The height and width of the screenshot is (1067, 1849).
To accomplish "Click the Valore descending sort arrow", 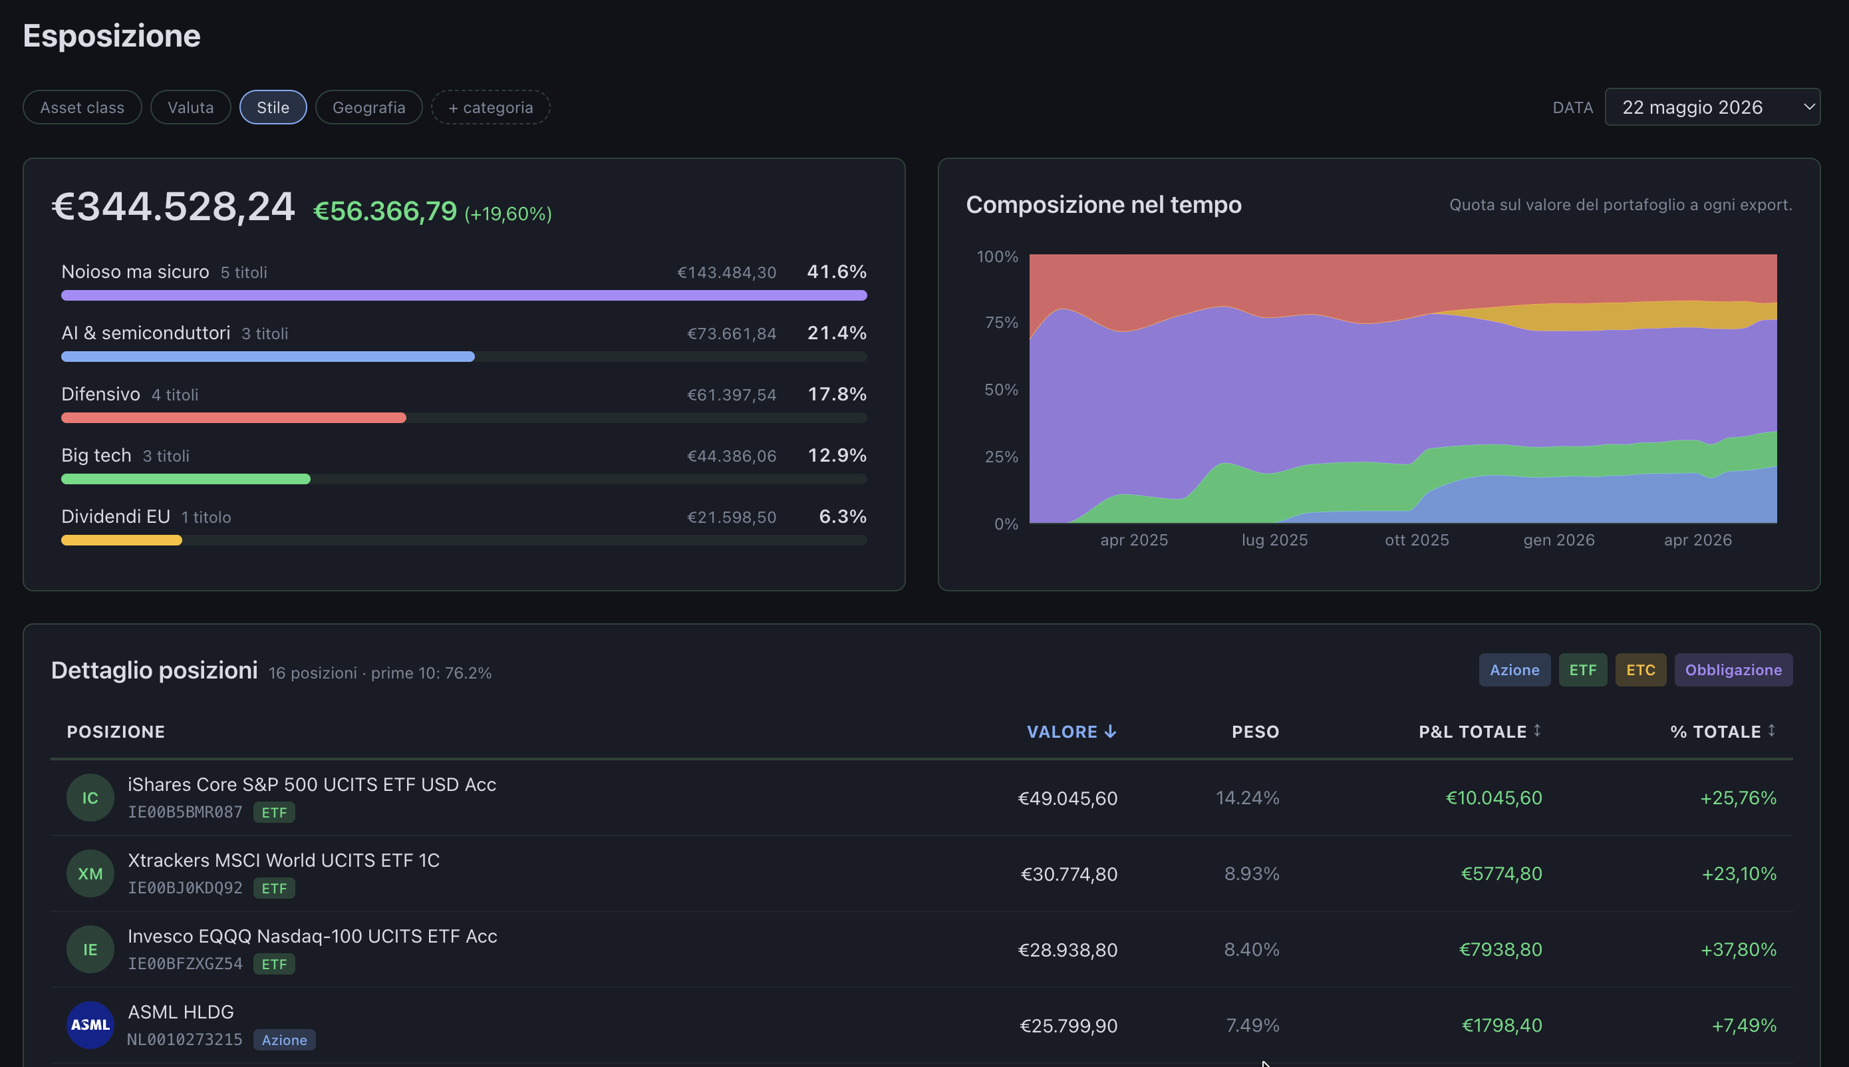I will point(1111,731).
